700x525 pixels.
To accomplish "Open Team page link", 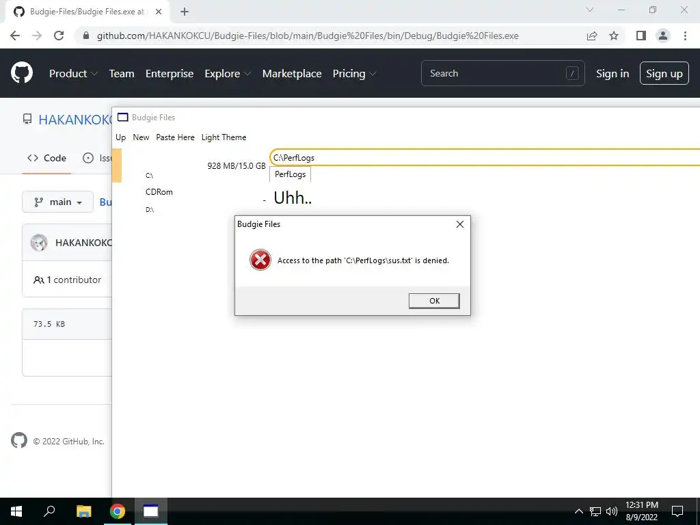I will point(122,74).
